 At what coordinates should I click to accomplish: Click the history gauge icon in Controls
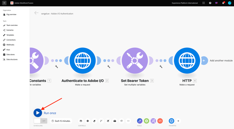click(121, 121)
